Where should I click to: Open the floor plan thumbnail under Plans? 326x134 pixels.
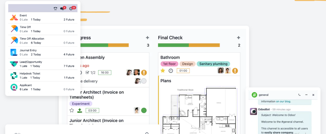199,110
